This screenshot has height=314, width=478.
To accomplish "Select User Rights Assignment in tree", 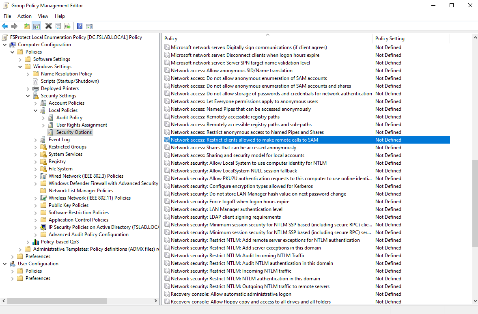I will click(82, 125).
